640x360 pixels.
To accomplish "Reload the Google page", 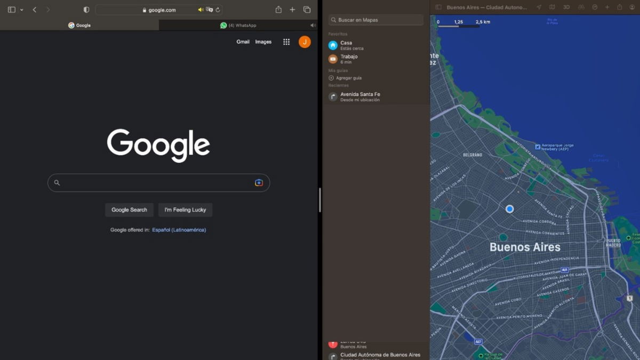I will [218, 10].
